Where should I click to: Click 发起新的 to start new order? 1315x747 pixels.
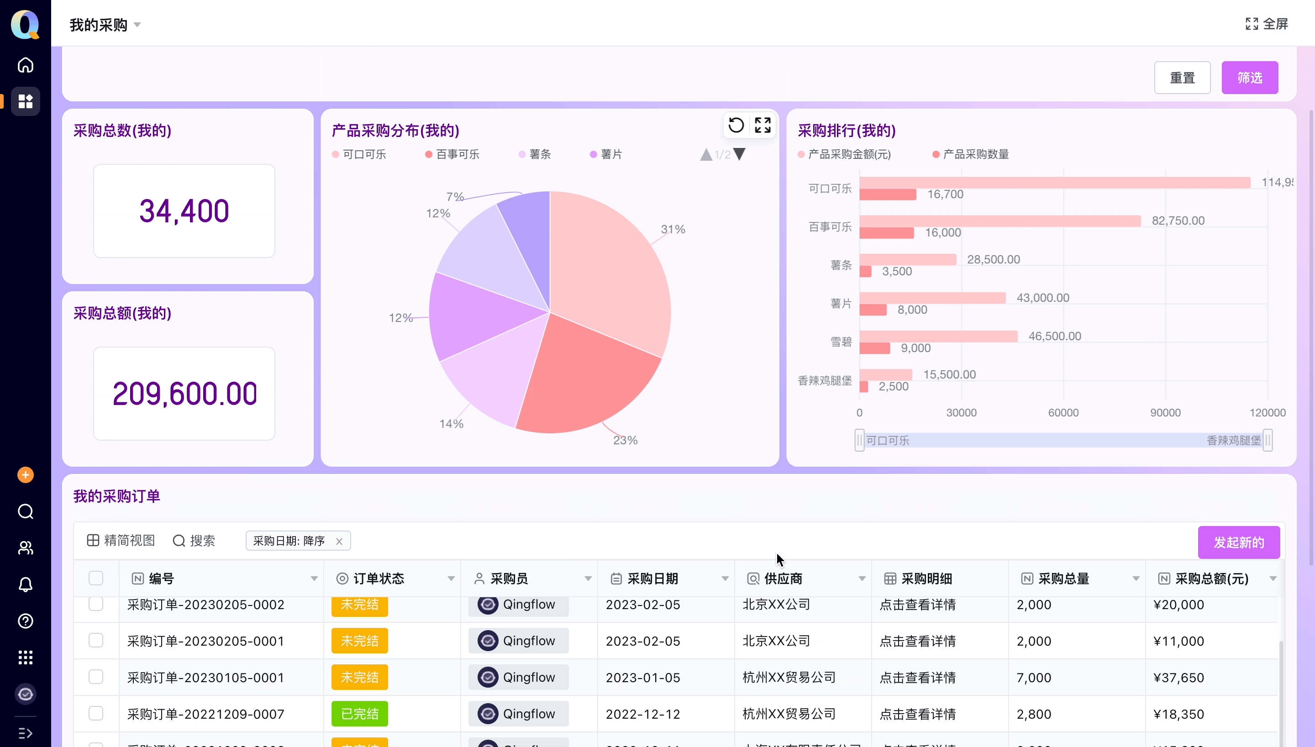click(1239, 542)
